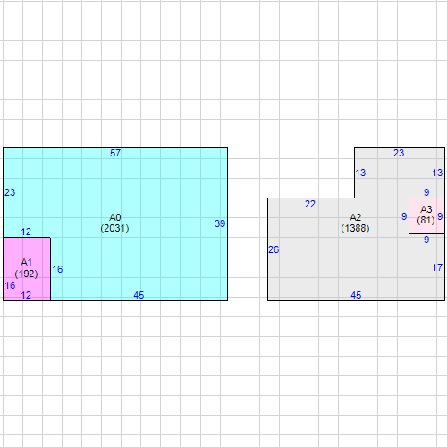Screen dimensions: 447x447
Task: Click the 13 dimension on A2's upper-right edge
Action: pos(437,173)
